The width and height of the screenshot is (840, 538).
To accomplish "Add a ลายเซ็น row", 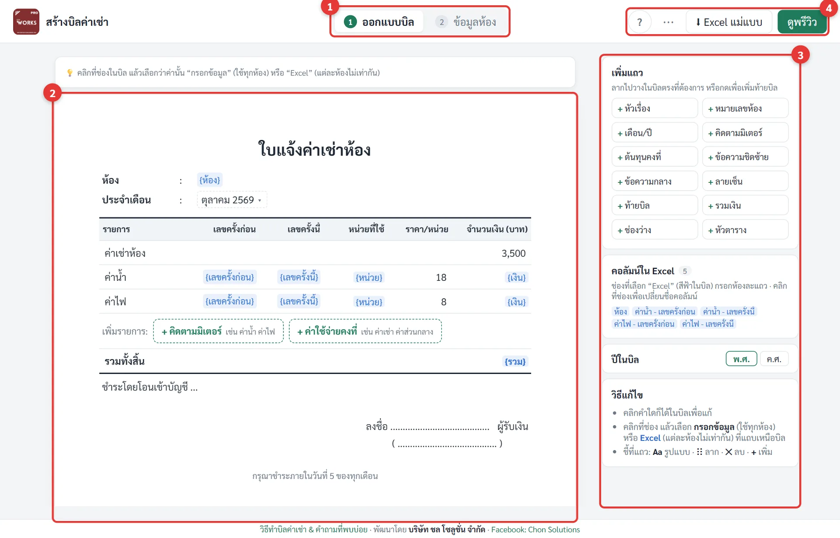I will [x=745, y=181].
